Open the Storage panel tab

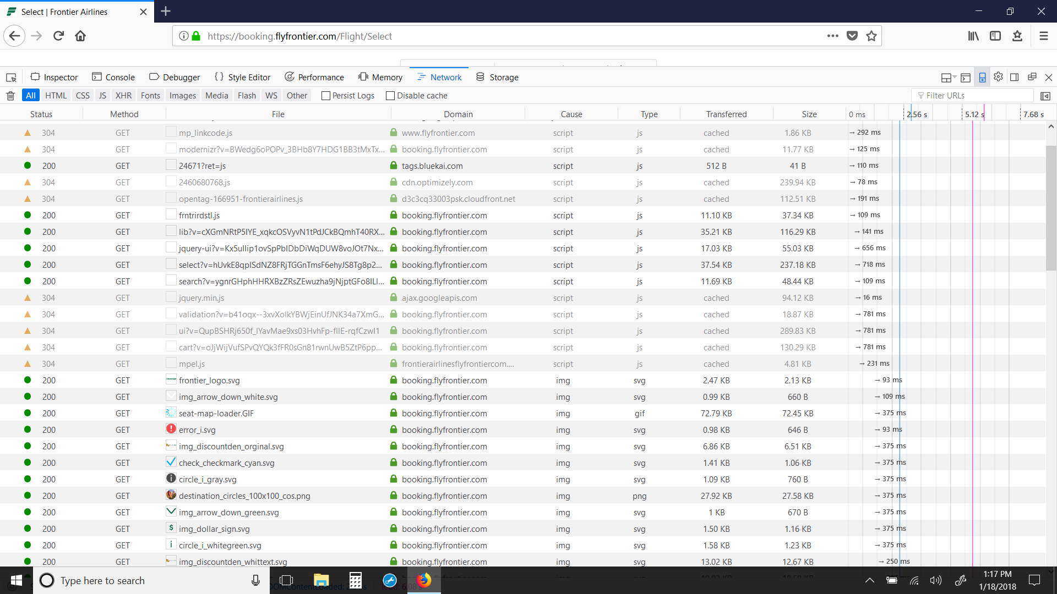click(497, 78)
